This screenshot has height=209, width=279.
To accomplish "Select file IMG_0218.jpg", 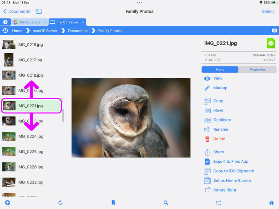I will tap(31, 75).
